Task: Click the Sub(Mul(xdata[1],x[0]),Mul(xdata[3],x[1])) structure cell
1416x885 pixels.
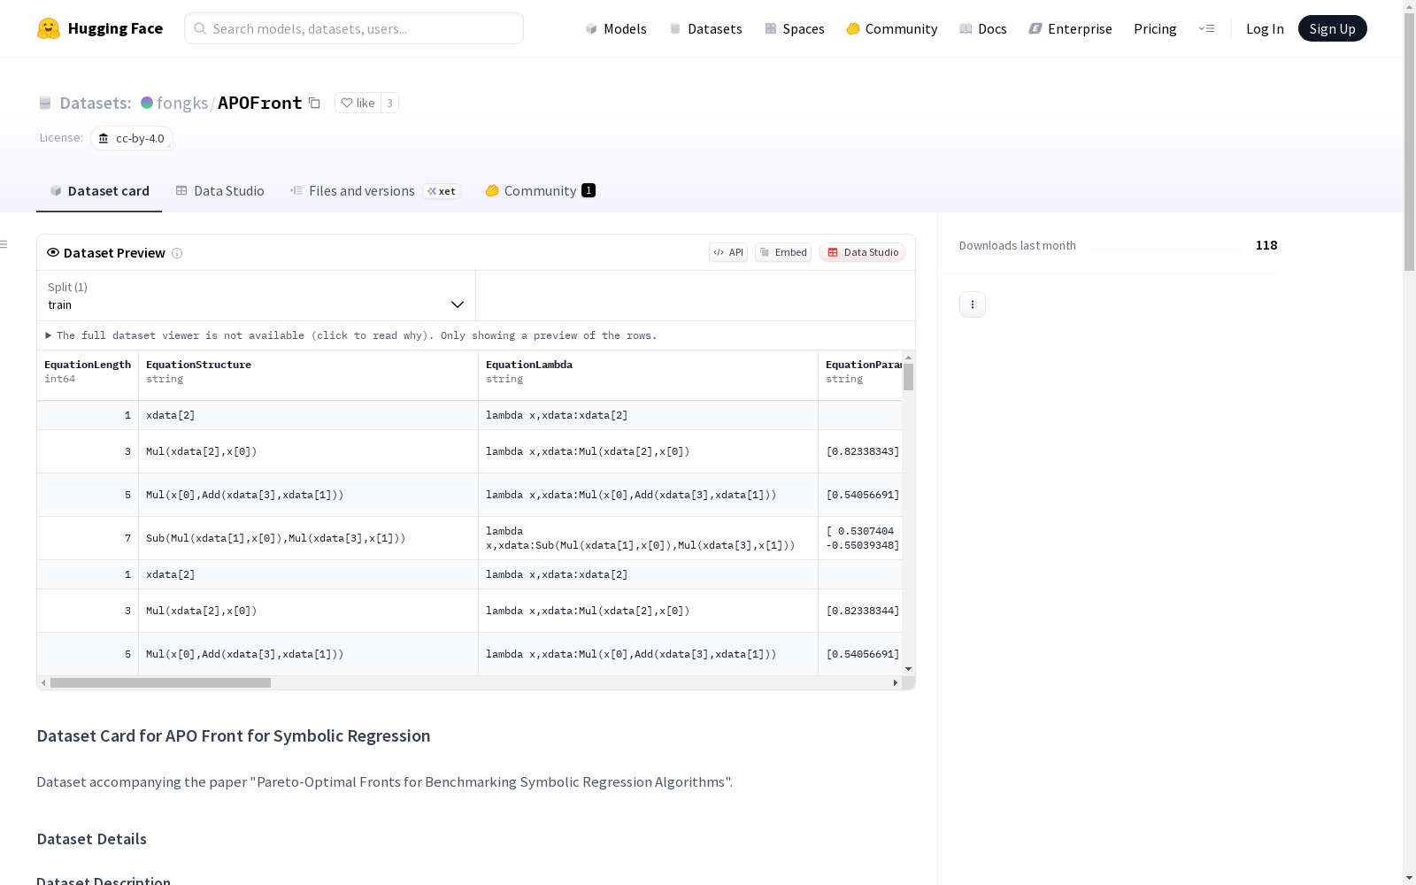Action: pos(309,538)
